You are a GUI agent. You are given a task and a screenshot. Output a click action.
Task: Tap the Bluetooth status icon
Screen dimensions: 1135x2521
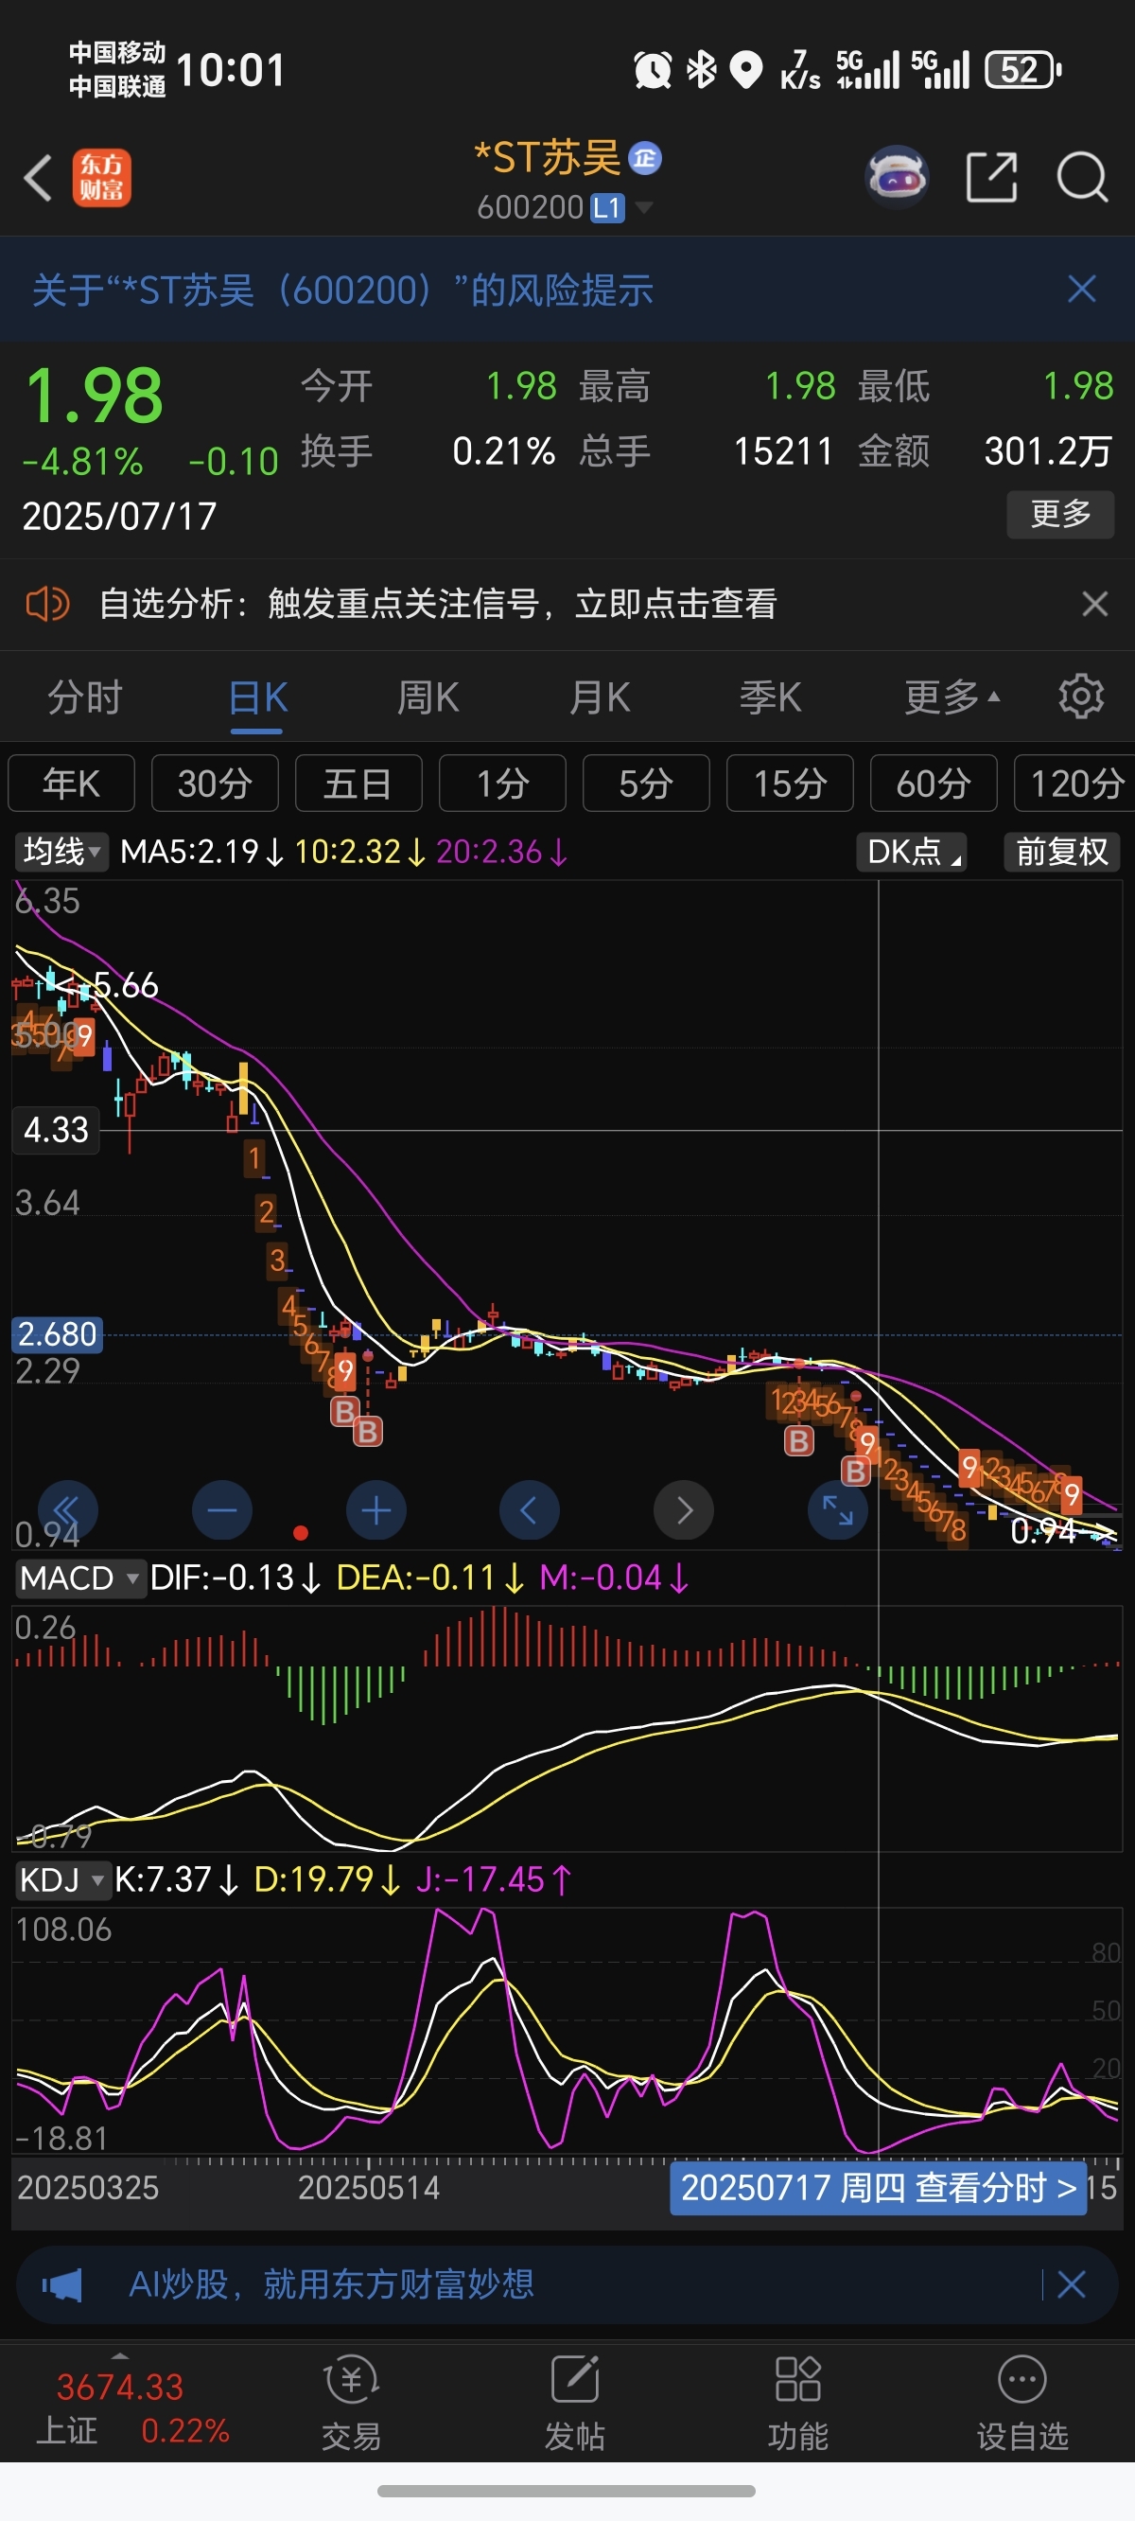click(x=701, y=69)
